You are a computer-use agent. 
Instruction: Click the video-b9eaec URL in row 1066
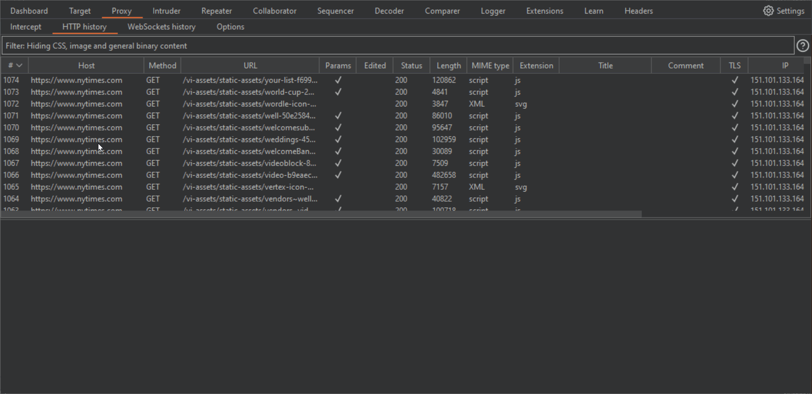tap(250, 175)
